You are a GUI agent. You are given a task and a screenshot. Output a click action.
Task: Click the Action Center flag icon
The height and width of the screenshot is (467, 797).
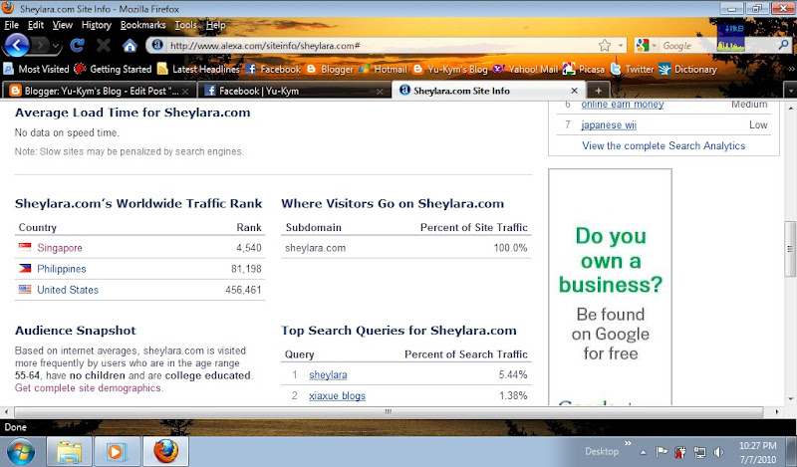click(x=662, y=452)
